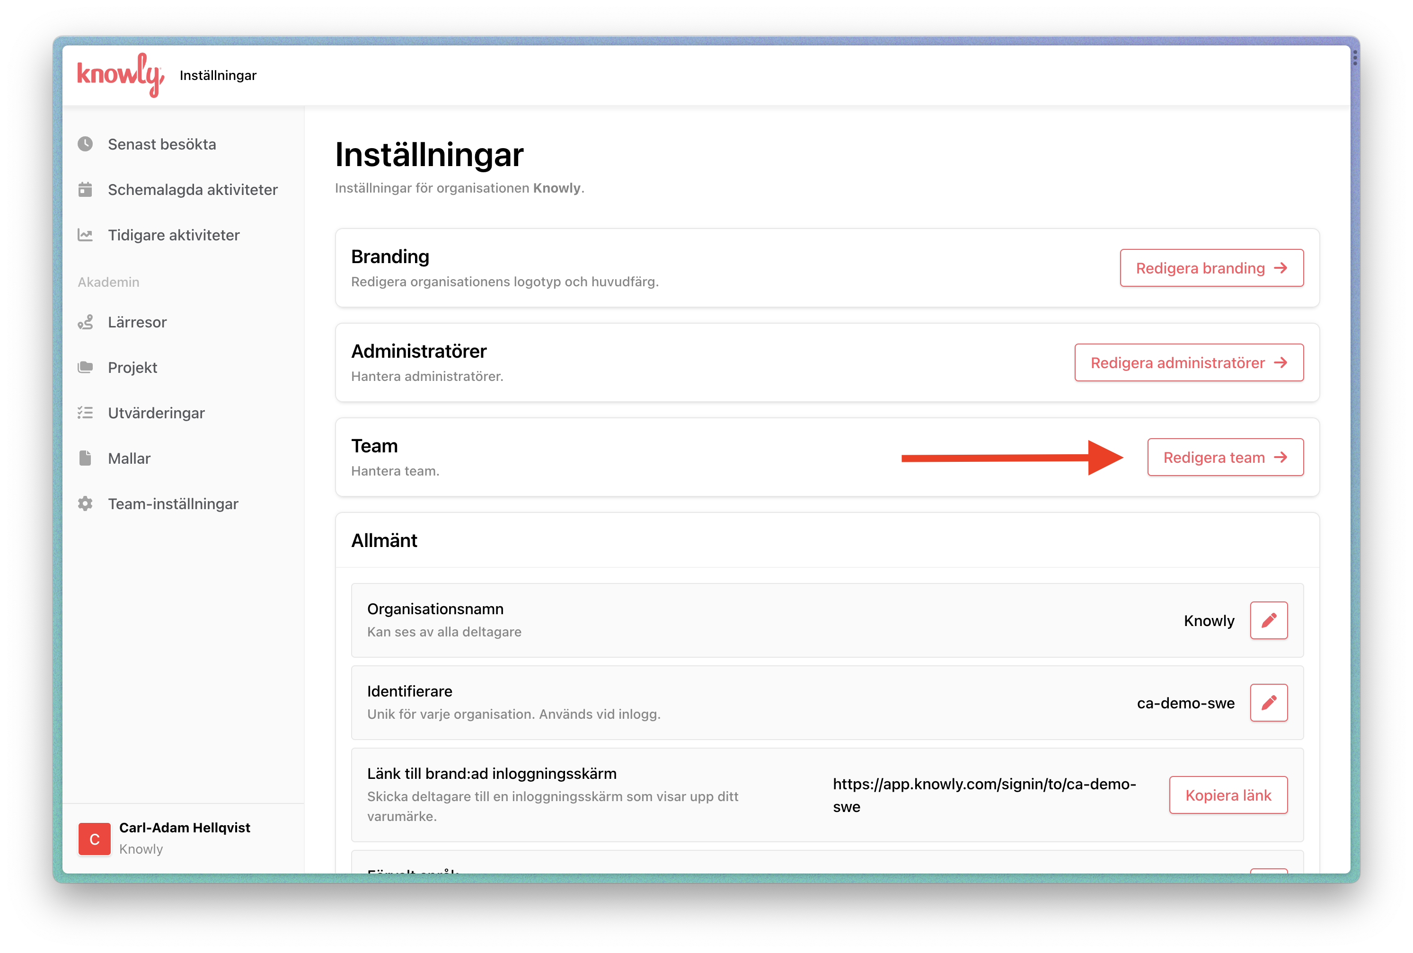Go to Tidigare aktiviteter
The image size is (1413, 953).
click(174, 235)
